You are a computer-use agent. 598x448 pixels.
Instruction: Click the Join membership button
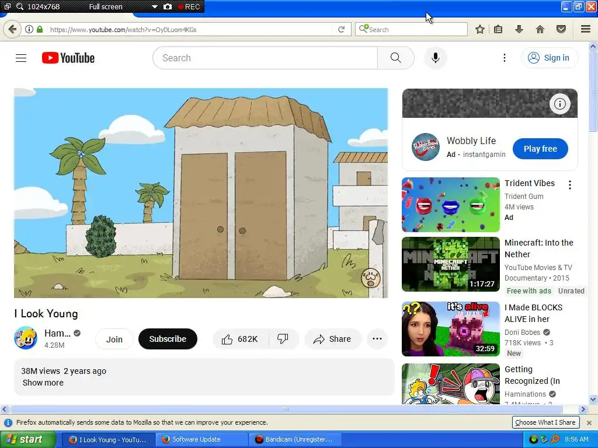114,339
